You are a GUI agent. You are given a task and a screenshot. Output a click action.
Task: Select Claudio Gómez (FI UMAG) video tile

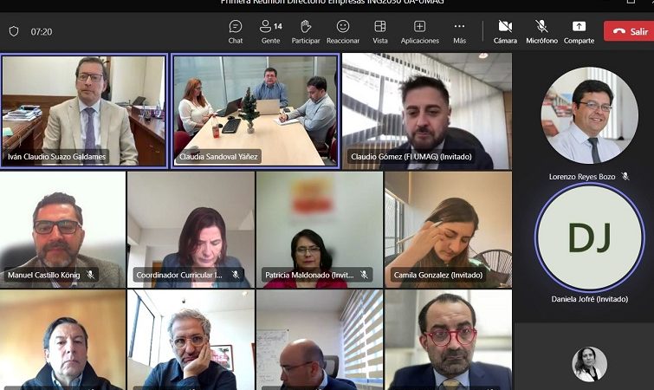coord(427,111)
